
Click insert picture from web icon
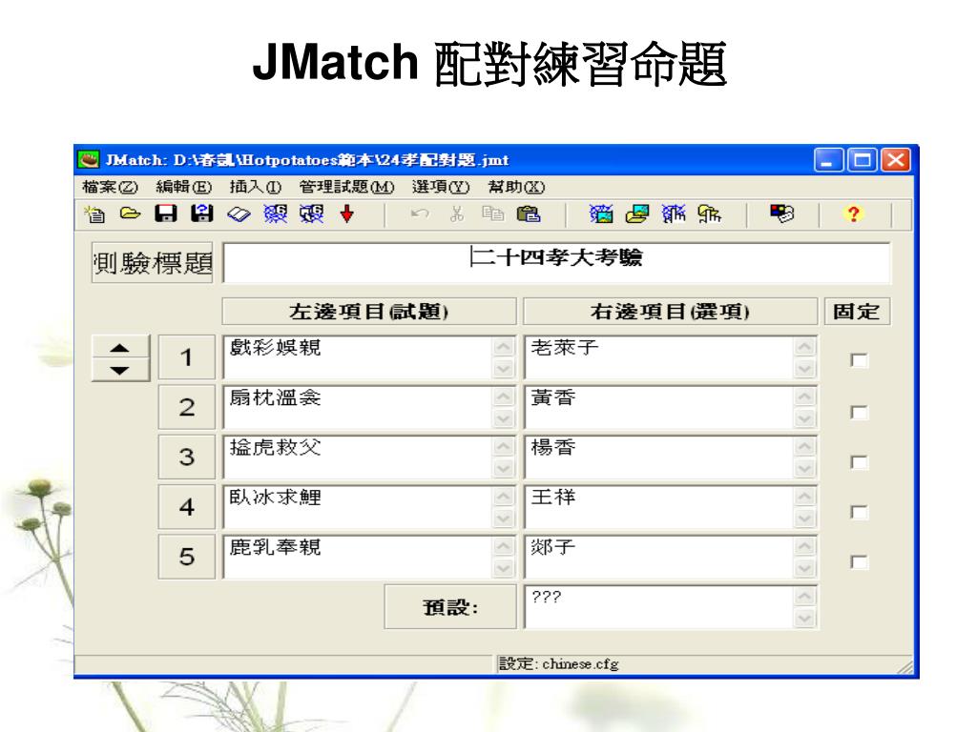point(601,213)
